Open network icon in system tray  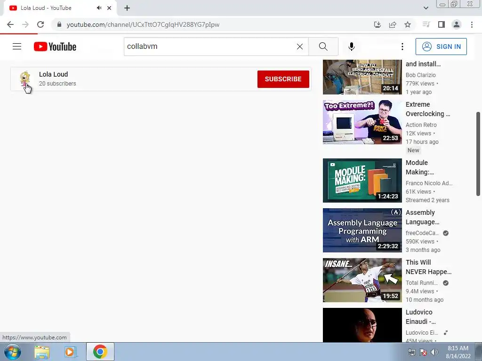pyautogui.click(x=411, y=352)
